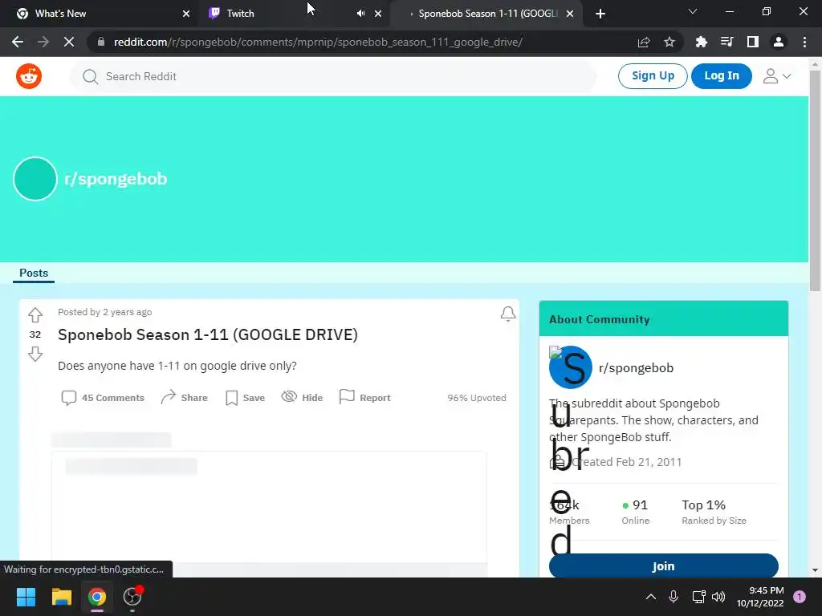Click the Reddit logo home icon
The width and height of the screenshot is (822, 616).
[x=29, y=76]
